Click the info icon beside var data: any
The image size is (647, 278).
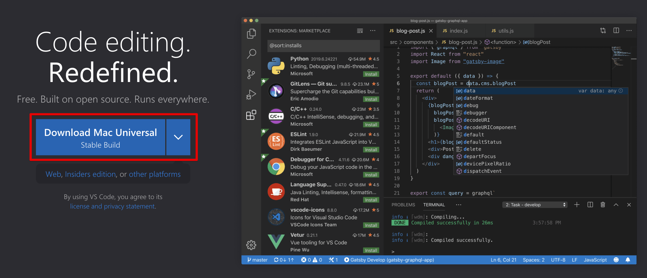pyautogui.click(x=621, y=91)
